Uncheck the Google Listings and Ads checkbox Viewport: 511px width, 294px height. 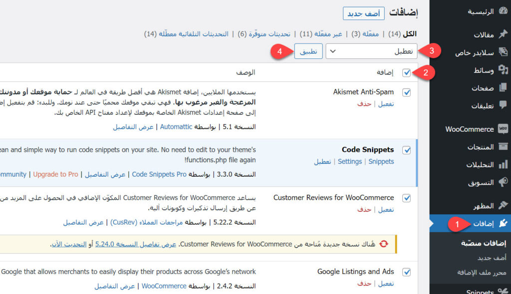pyautogui.click(x=407, y=272)
